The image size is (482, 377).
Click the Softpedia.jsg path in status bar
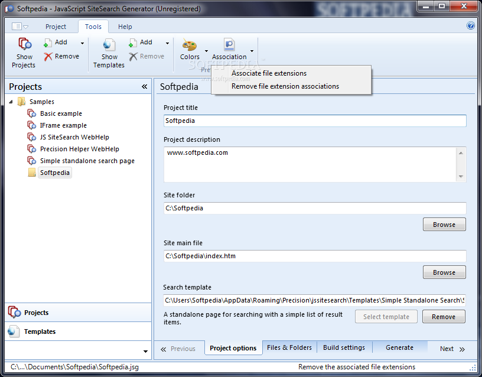(x=74, y=367)
